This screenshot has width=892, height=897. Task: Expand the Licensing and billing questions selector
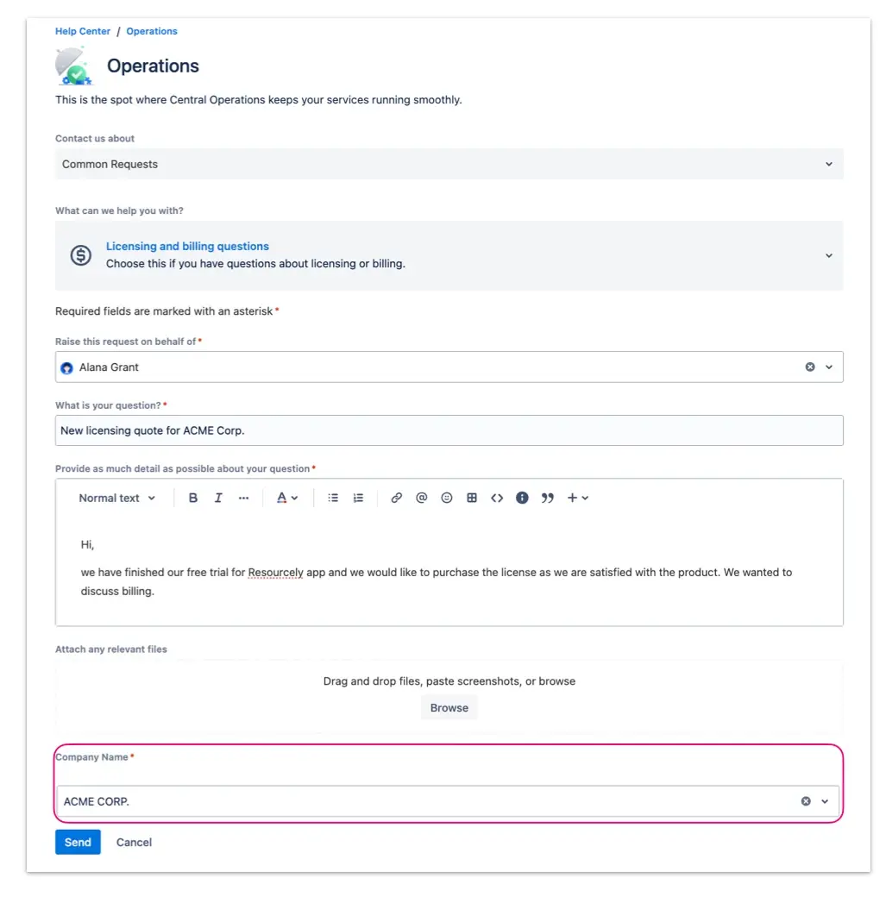[827, 255]
